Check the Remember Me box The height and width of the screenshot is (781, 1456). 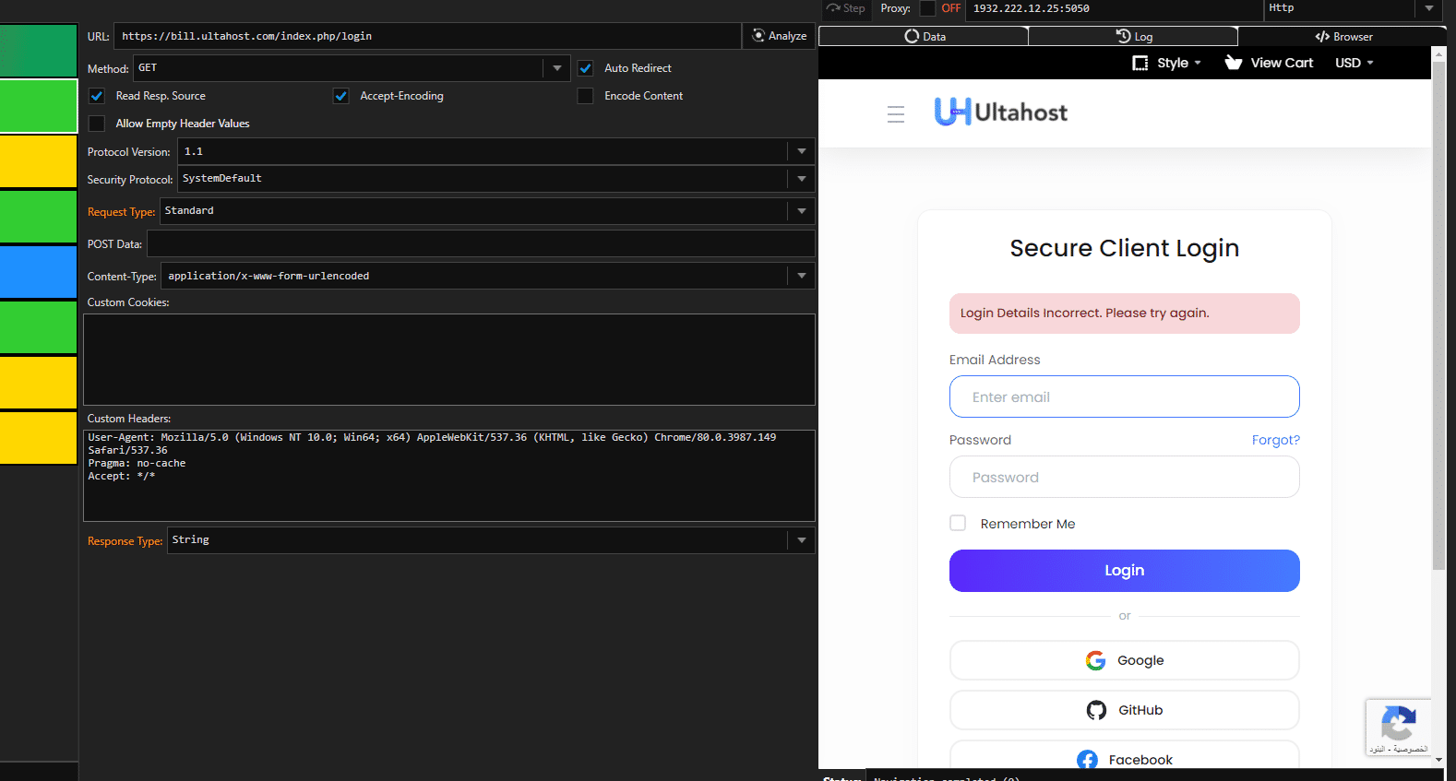958,523
